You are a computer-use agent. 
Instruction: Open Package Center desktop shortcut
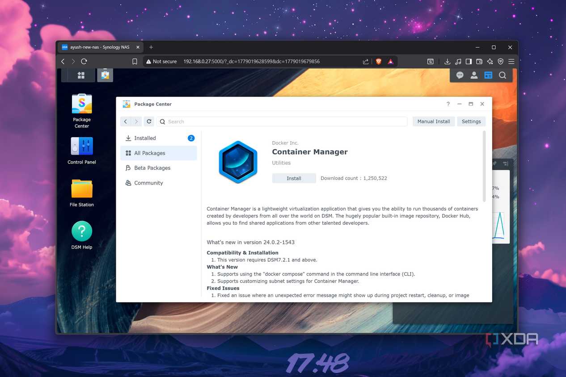coord(82,111)
